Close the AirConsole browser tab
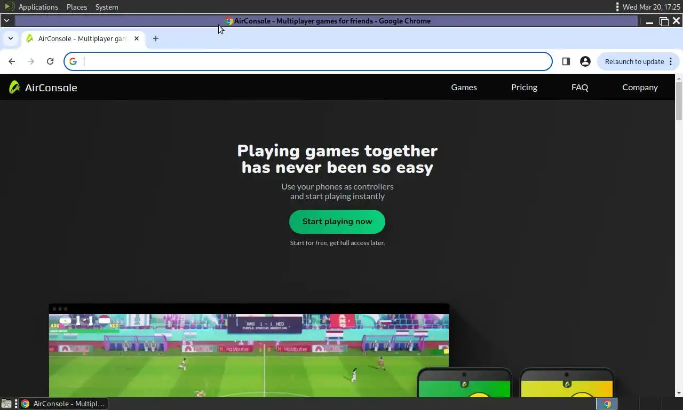 [x=137, y=38]
